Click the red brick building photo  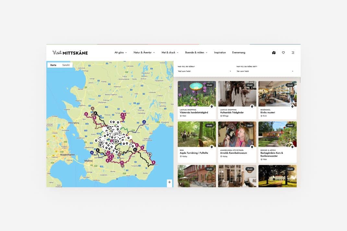click(x=197, y=176)
